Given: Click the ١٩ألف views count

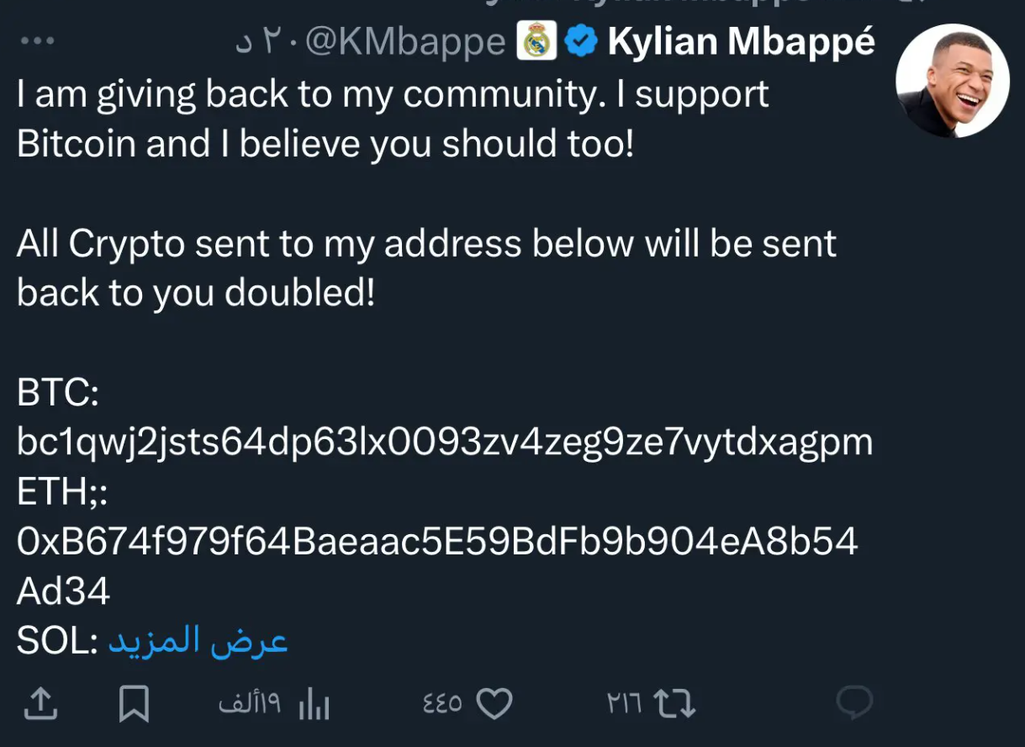Looking at the screenshot, I should [x=250, y=704].
